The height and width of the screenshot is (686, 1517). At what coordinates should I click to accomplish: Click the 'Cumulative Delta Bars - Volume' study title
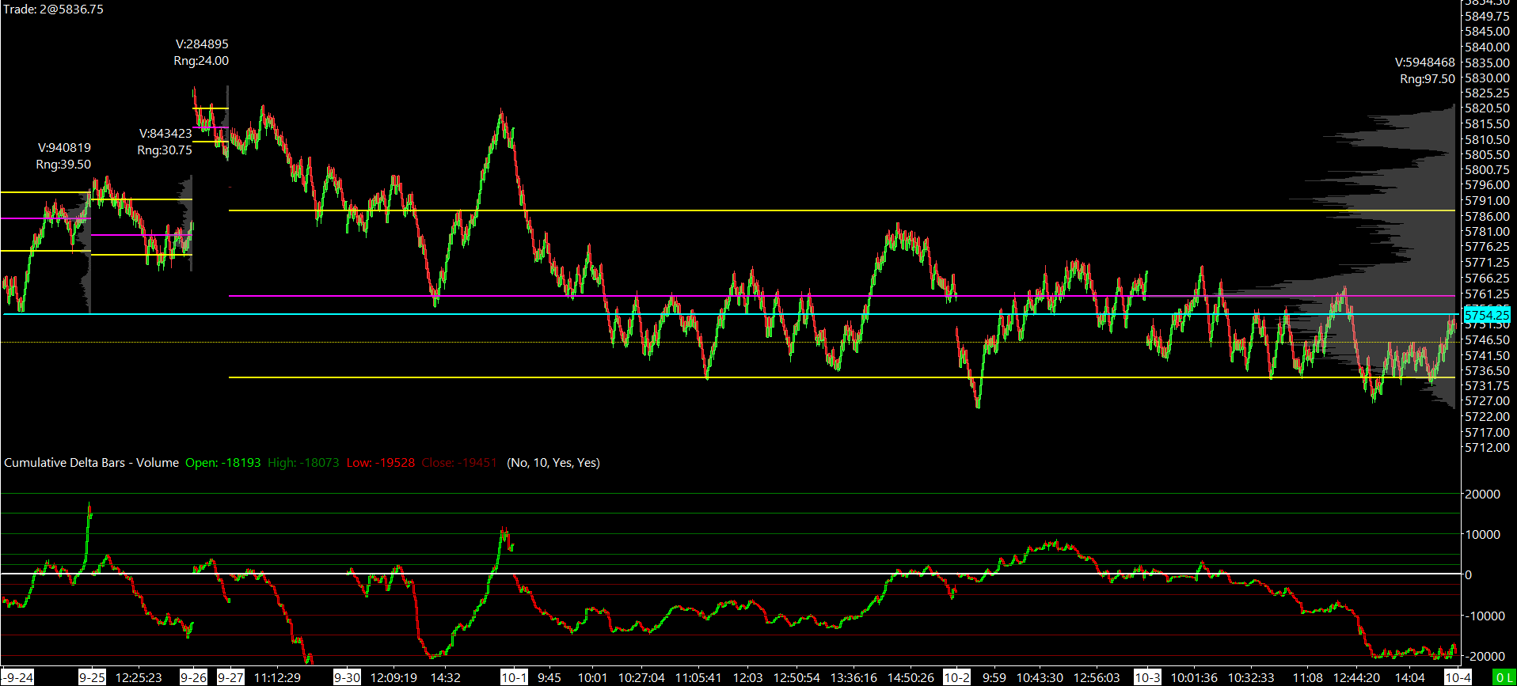(92, 463)
